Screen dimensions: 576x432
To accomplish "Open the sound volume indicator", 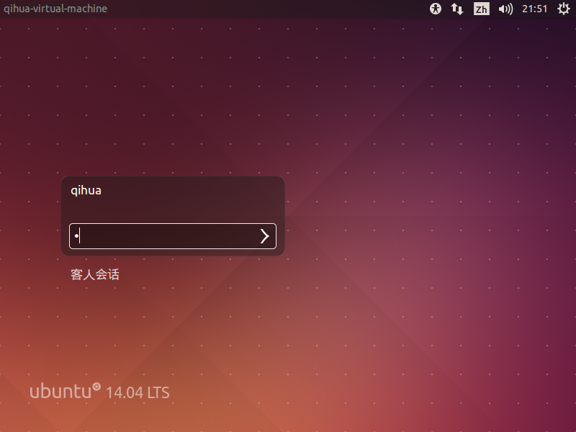I will pos(505,9).
